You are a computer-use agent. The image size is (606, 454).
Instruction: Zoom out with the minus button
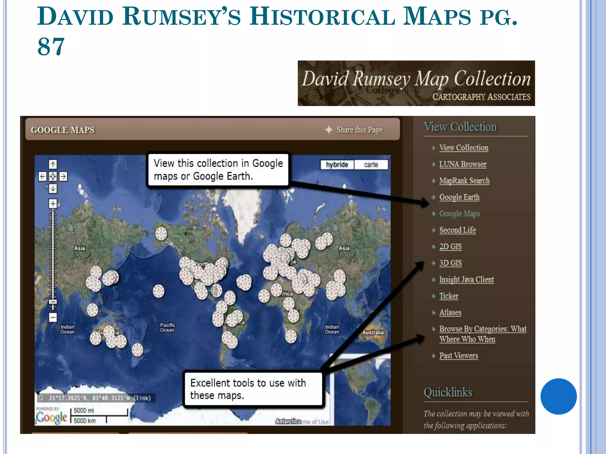[x=53, y=318]
